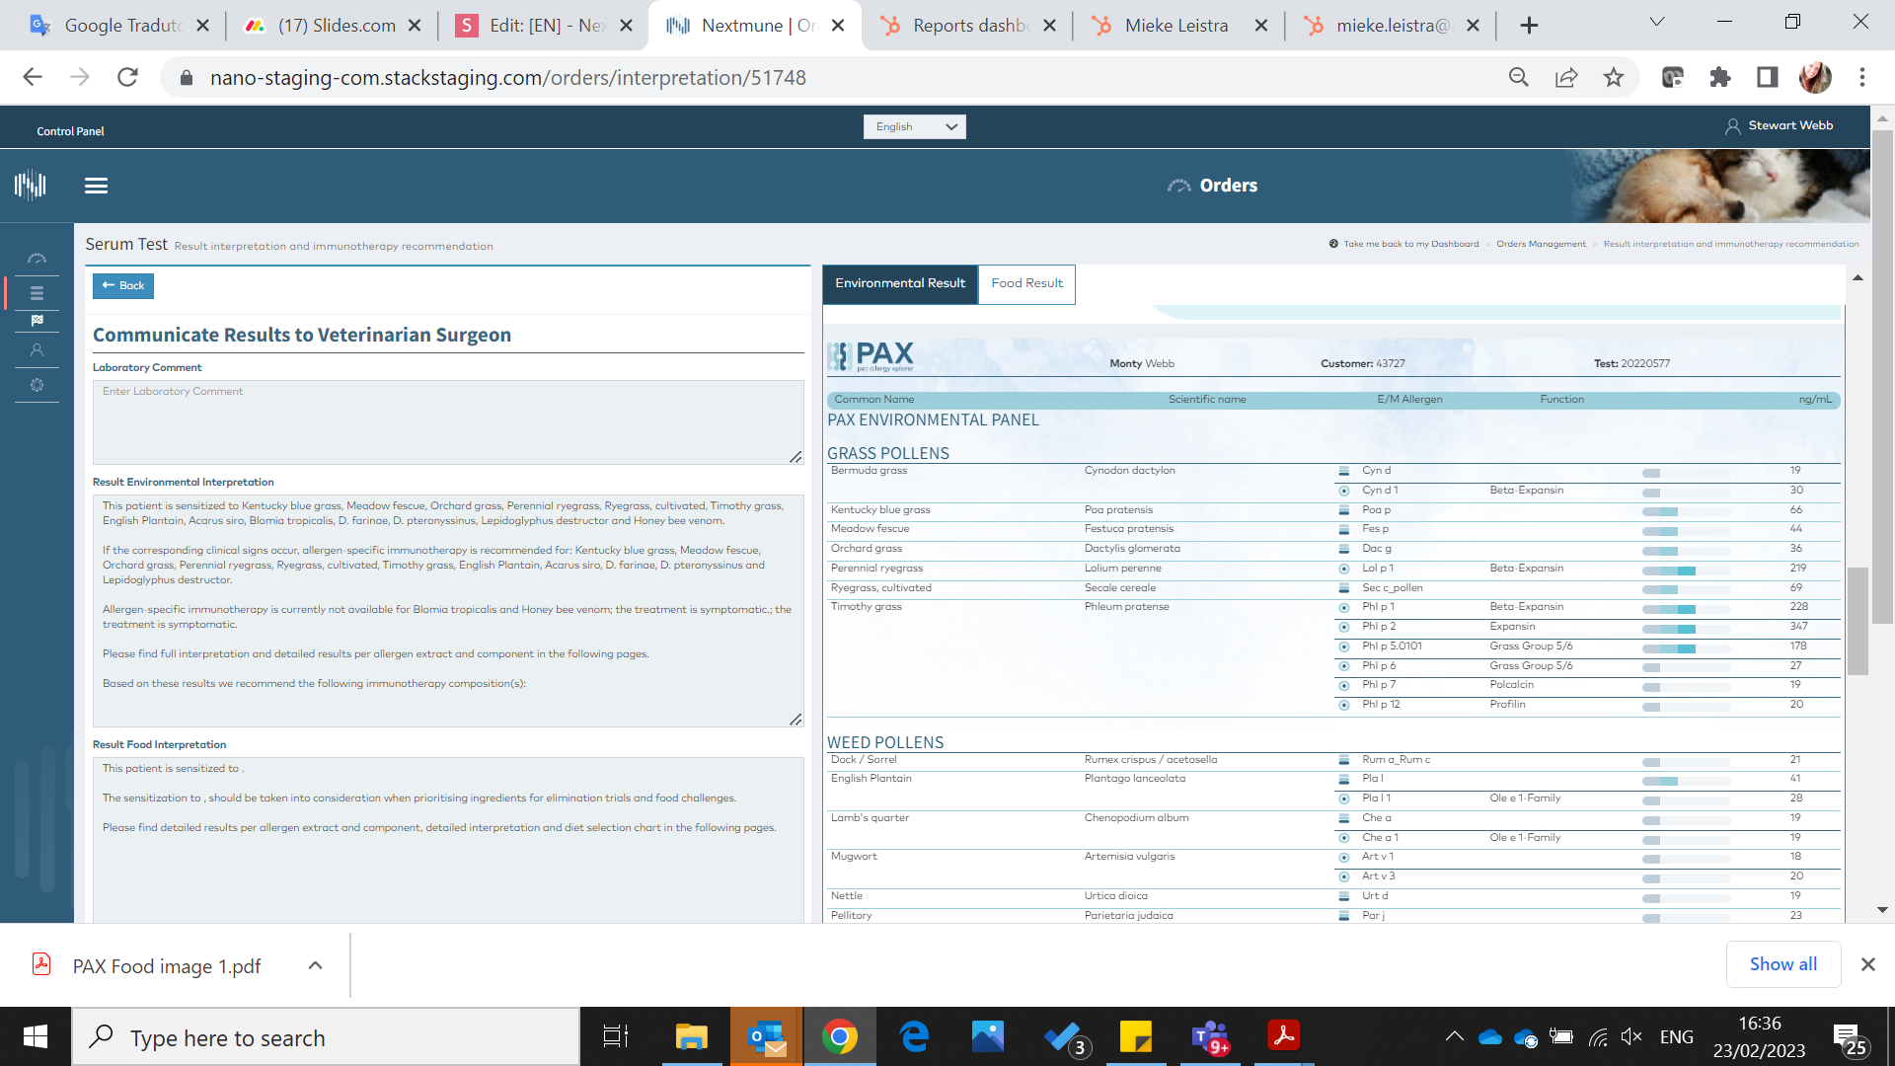Open the checkered flag sidebar icon

click(x=37, y=321)
